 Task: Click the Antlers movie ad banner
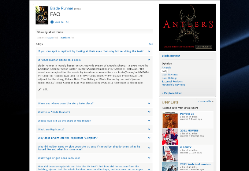[187, 27]
